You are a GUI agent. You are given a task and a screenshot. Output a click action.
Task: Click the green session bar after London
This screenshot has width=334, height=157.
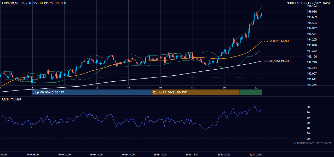[251, 92]
